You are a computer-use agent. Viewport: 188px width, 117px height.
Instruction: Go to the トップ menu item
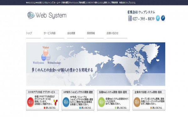29,33
